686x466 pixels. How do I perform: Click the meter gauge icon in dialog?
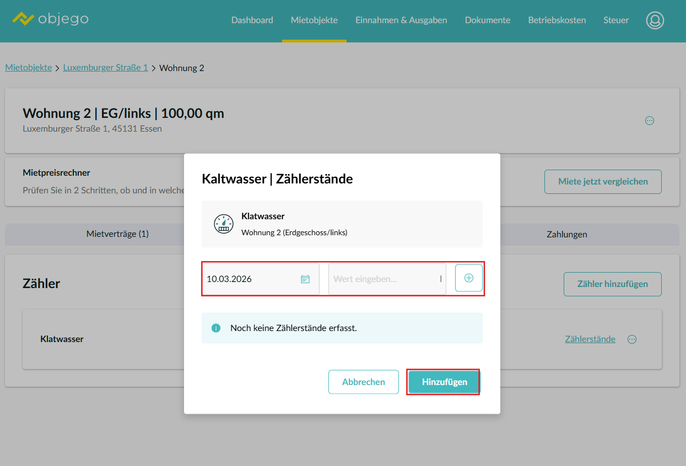coord(223,224)
